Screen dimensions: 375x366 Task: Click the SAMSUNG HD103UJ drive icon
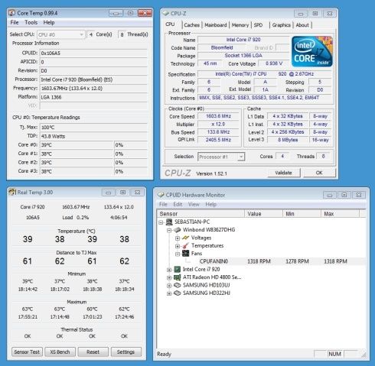(177, 285)
